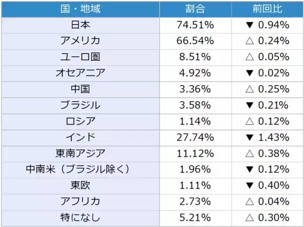Select the アフリカ region cell
The height and width of the screenshot is (227, 304).
(x=80, y=202)
